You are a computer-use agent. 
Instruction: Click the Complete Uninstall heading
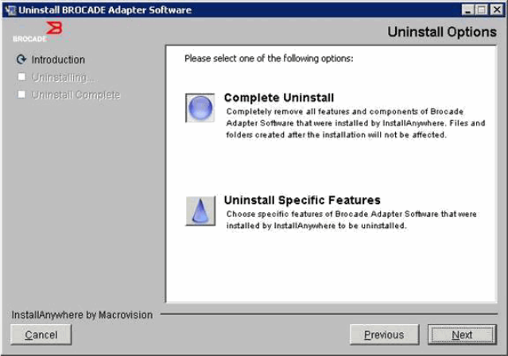pos(279,98)
